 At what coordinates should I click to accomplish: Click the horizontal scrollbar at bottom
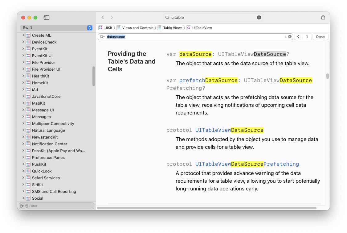(x=207, y=208)
